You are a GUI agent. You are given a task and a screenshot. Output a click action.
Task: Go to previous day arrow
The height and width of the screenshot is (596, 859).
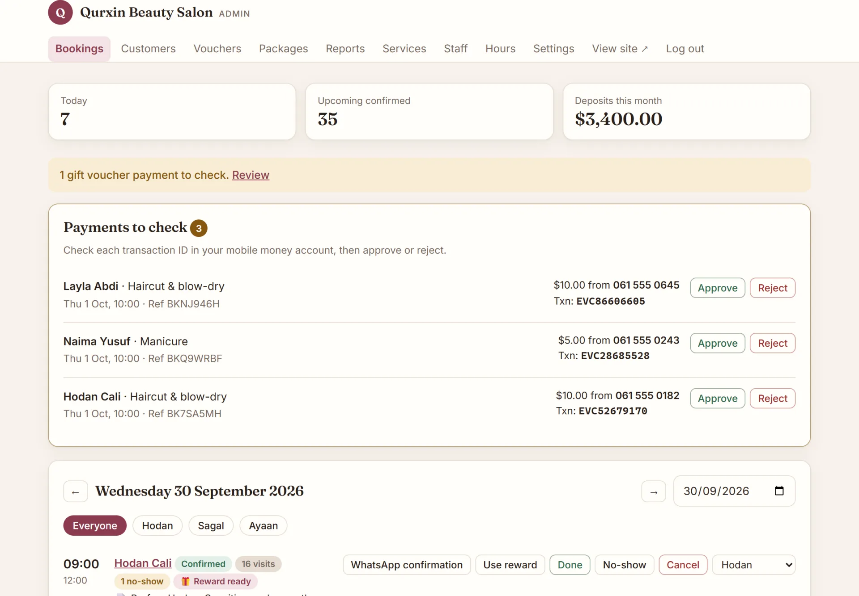click(x=76, y=492)
